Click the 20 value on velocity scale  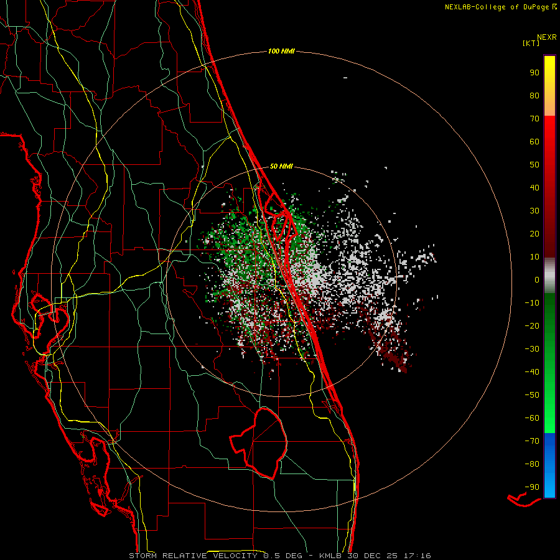[534, 234]
